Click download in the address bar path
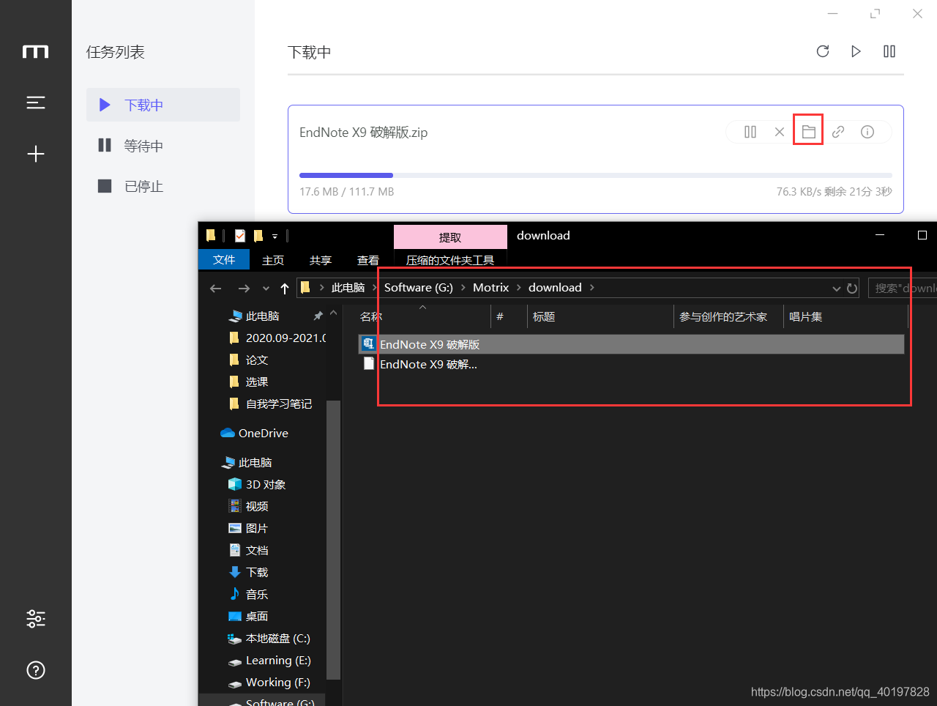The width and height of the screenshot is (937, 706). (x=555, y=288)
